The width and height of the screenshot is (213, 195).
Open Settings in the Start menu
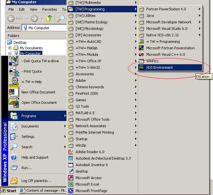click(28, 137)
